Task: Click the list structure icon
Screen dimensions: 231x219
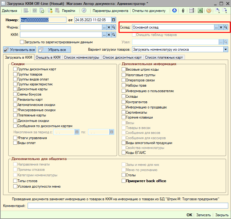Action: pyautogui.click(x=191, y=11)
